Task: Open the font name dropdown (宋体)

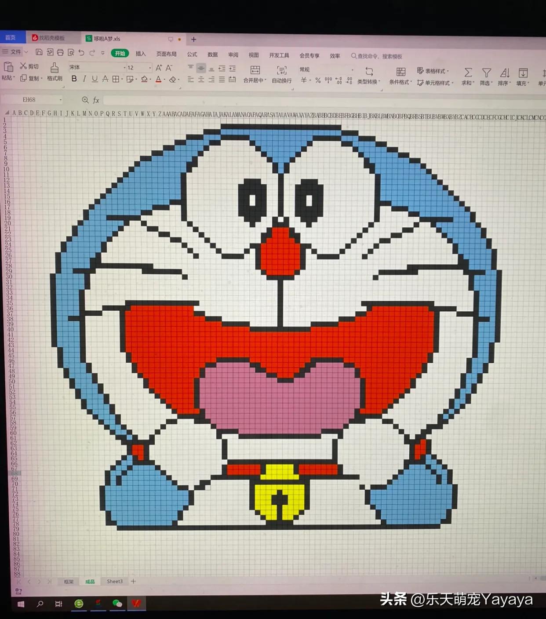Action: tap(124, 68)
